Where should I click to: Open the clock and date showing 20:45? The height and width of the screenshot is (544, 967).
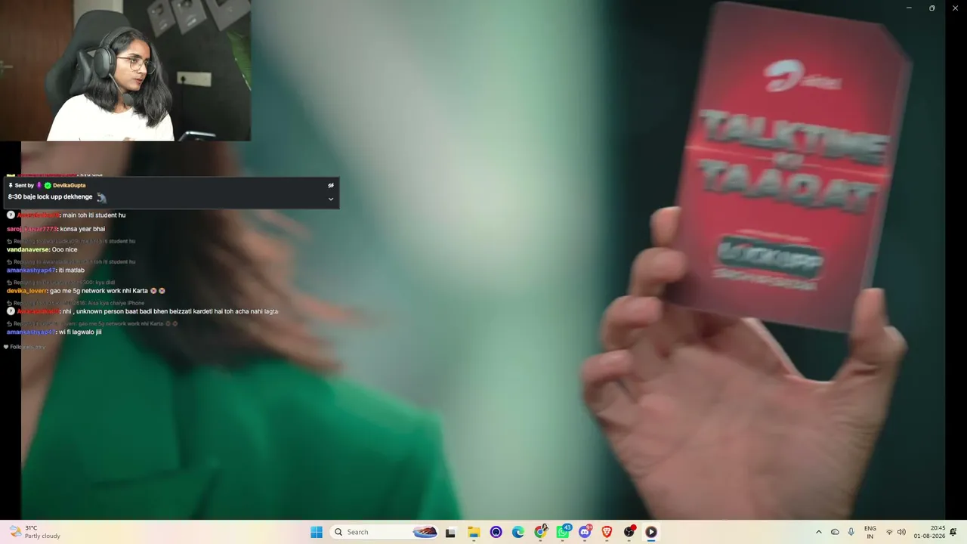click(929, 532)
